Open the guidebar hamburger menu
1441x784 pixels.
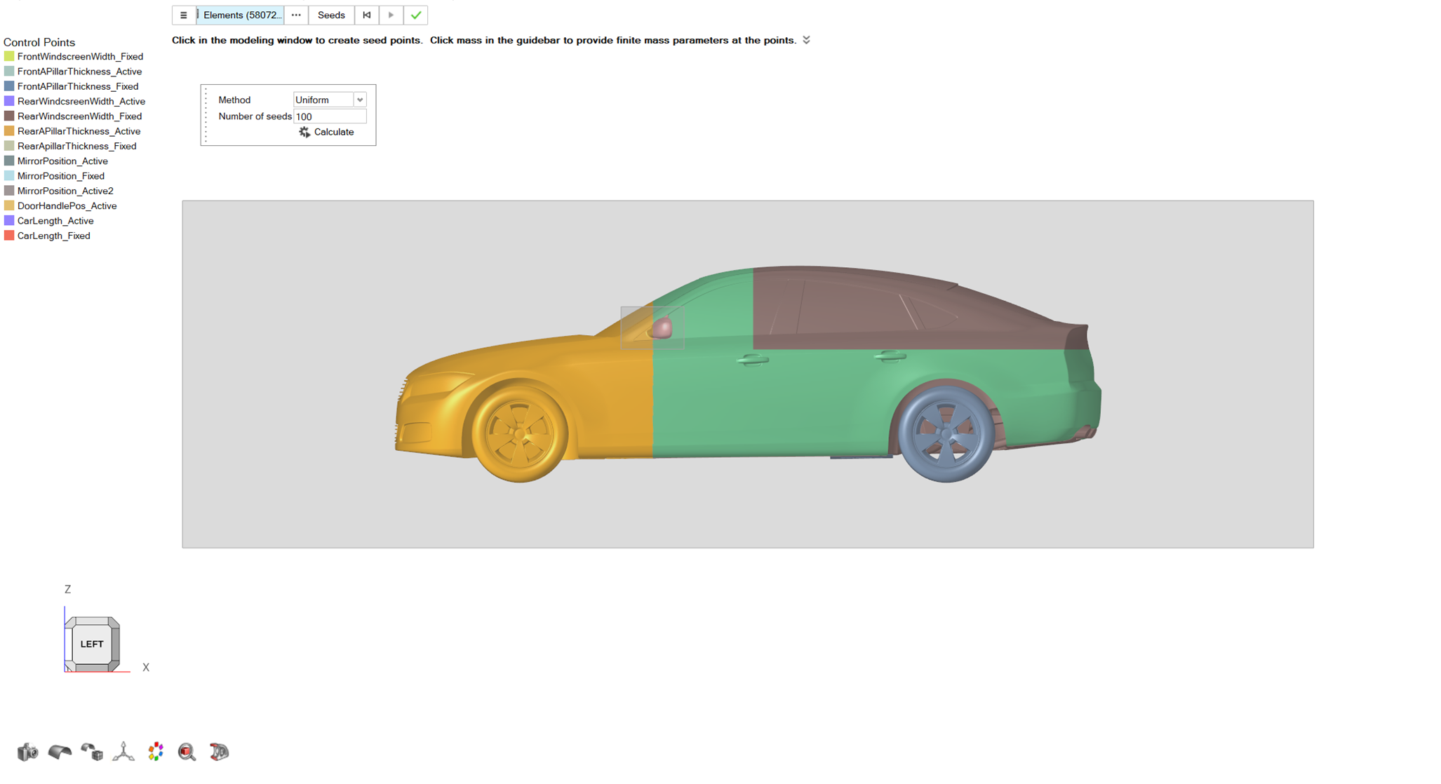click(184, 15)
